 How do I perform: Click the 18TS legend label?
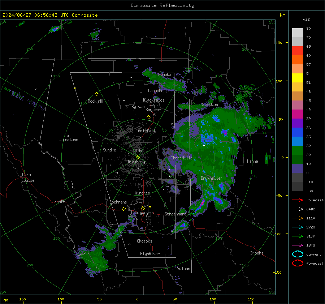[x=311, y=245]
